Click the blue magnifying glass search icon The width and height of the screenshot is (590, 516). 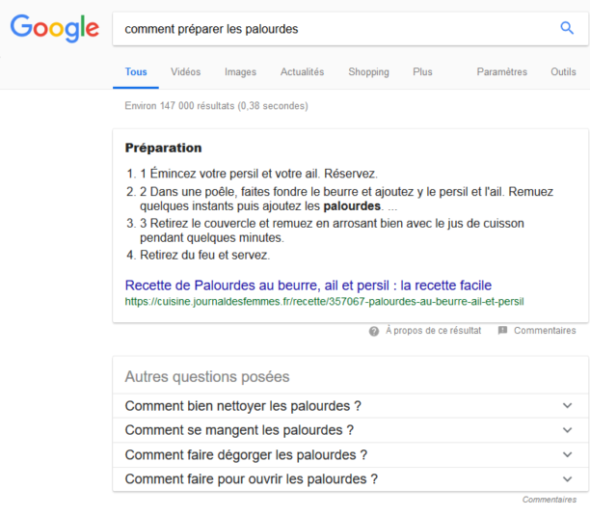click(x=567, y=28)
